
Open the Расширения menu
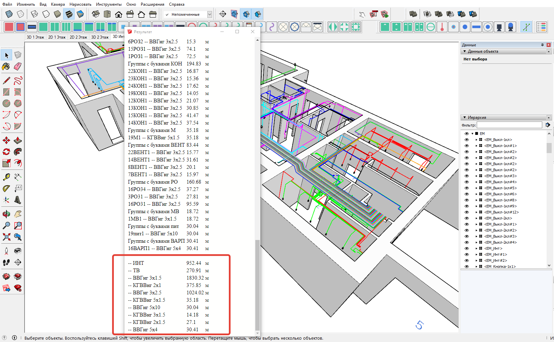point(152,4)
